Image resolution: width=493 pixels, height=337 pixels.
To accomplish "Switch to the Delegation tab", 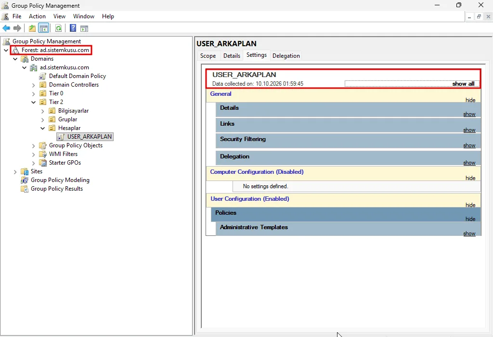I will (286, 56).
